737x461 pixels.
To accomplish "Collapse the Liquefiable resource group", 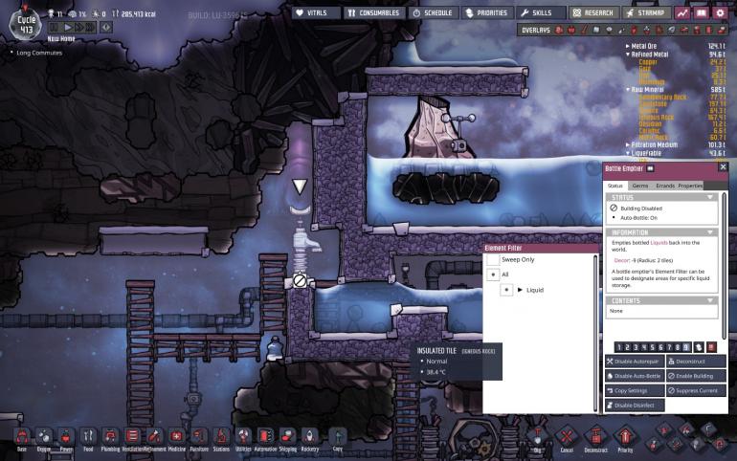I will [628, 154].
